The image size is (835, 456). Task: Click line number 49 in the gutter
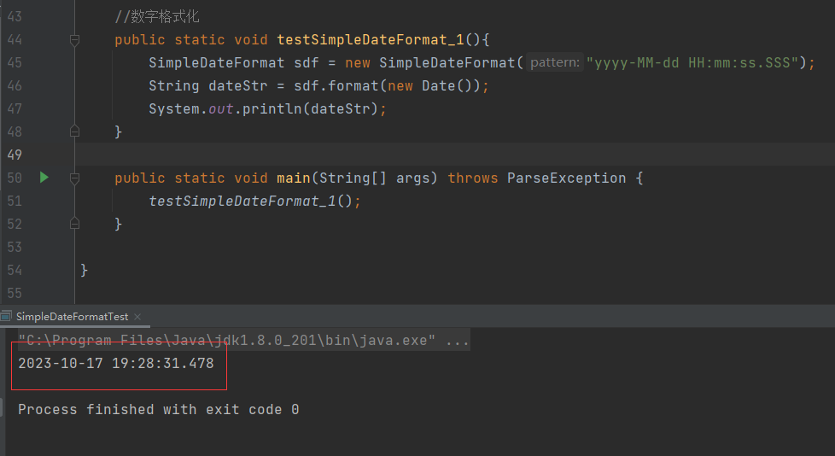tap(14, 155)
